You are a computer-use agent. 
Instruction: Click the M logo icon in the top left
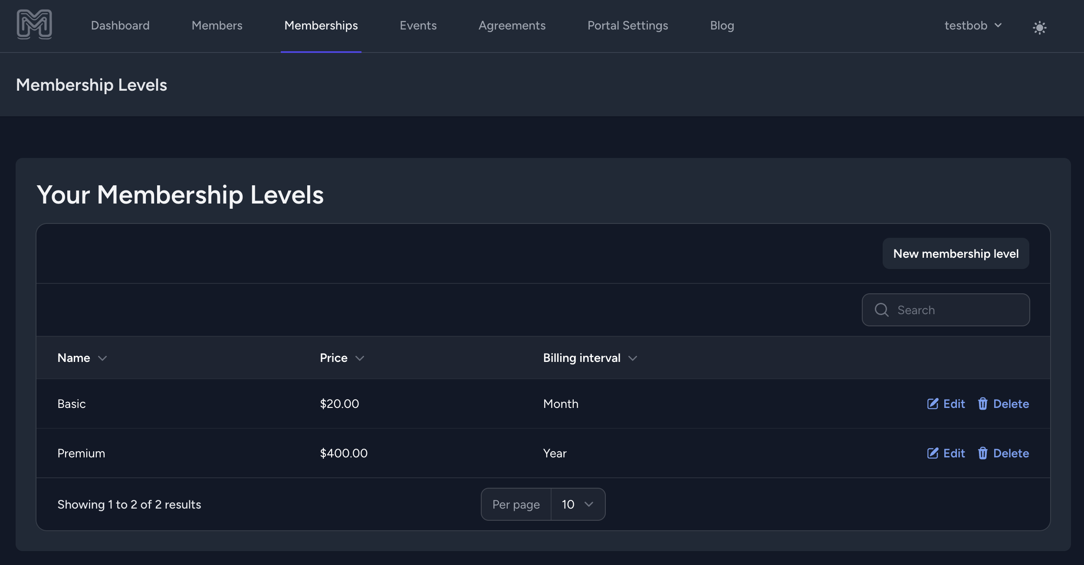(x=34, y=24)
